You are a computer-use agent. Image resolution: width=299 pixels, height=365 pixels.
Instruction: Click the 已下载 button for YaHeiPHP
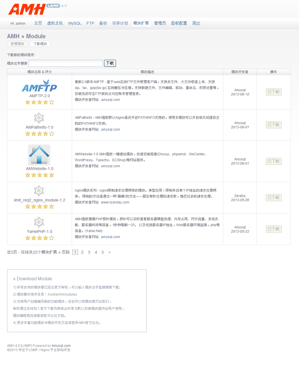[x=273, y=229]
